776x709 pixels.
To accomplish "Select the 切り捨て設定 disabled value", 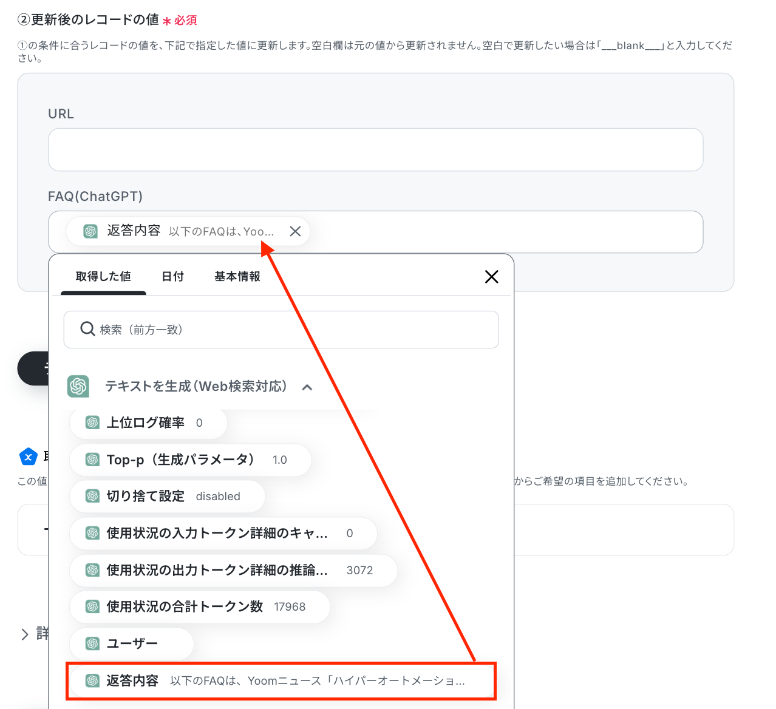I will (167, 497).
